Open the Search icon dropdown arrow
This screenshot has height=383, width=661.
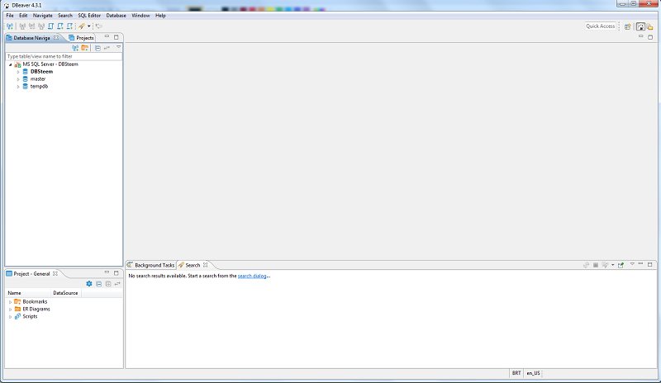89,26
